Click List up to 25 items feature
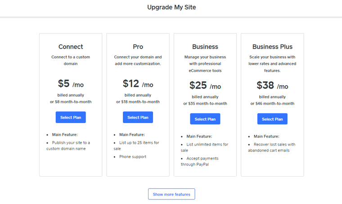 point(139,146)
